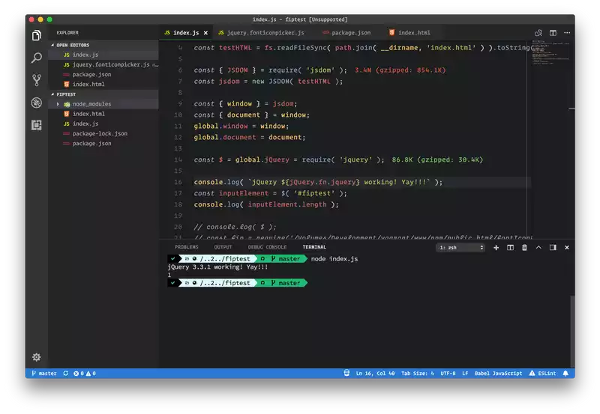Click the open changes icon in editor toolbar
600x414 pixels.
pyautogui.click(x=538, y=33)
